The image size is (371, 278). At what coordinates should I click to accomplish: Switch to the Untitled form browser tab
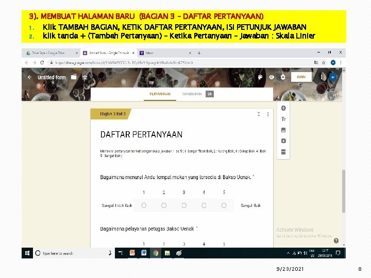point(109,53)
